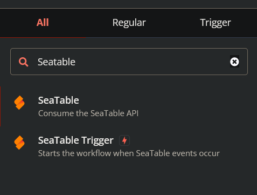This screenshot has height=195, width=257.
Task: Click the word API in SeaTable description
Action: 133,113
